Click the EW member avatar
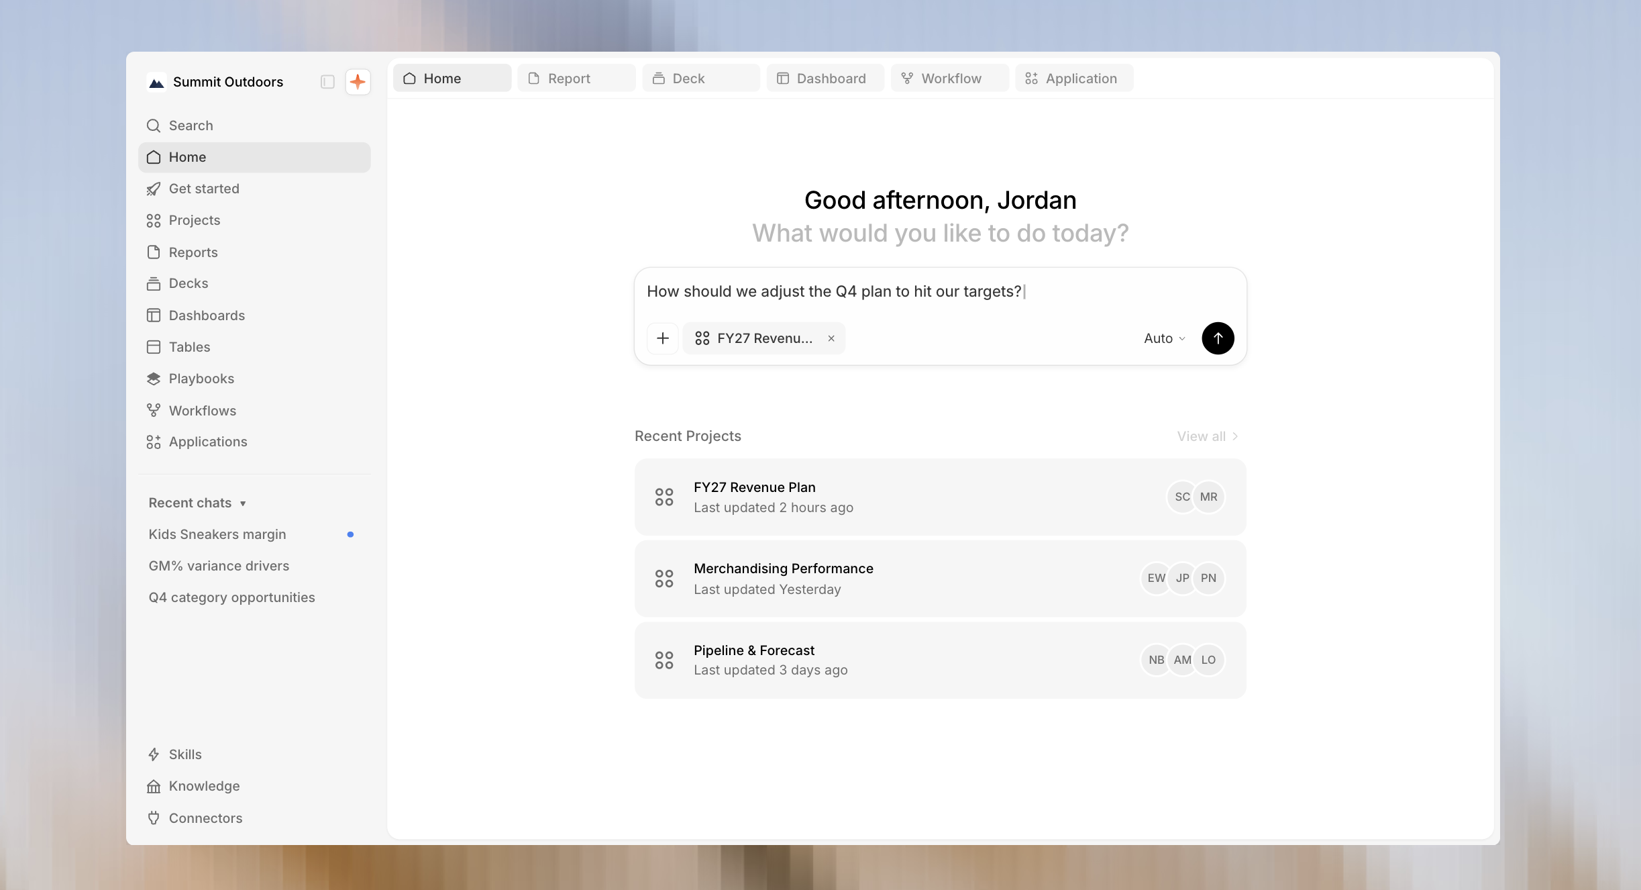1641x890 pixels. pos(1156,579)
